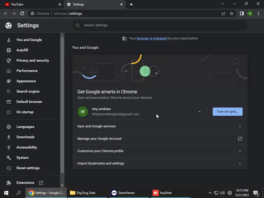Close the YouTube tab
This screenshot has width=264, height=198.
pos(60,4)
